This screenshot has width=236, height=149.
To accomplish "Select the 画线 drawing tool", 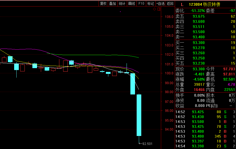I will click(x=131, y=4).
